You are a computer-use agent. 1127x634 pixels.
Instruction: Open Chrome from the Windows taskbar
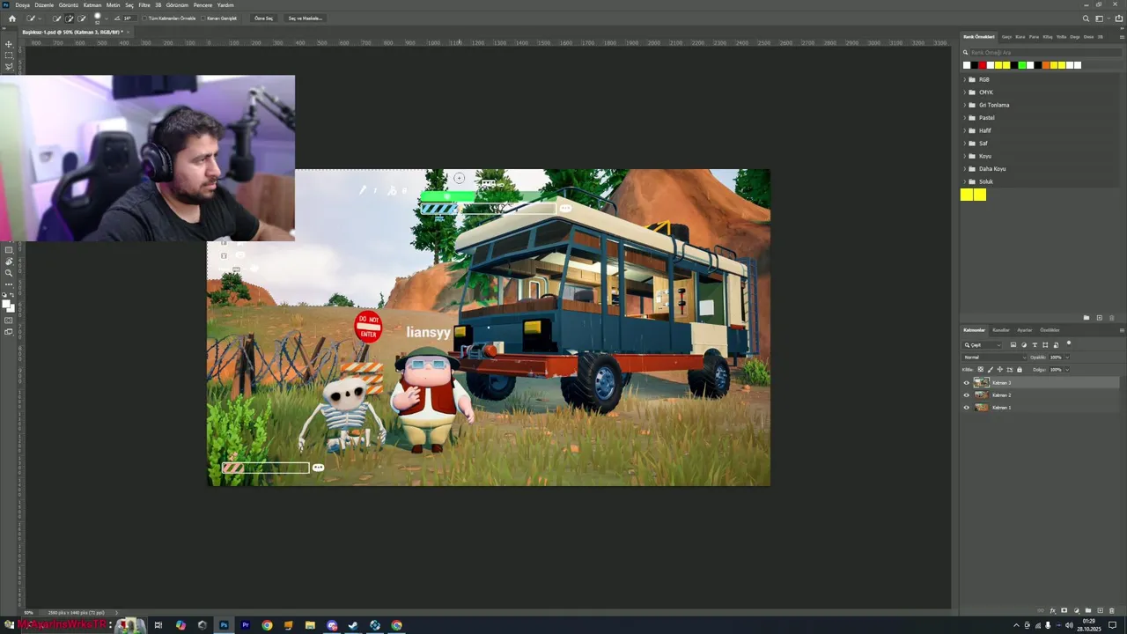[267, 625]
